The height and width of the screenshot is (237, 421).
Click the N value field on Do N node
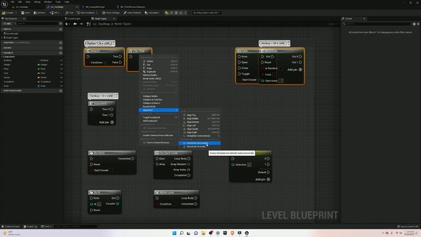click(x=99, y=204)
